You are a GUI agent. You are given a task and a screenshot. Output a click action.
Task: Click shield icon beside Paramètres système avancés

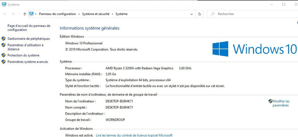tap(4, 62)
